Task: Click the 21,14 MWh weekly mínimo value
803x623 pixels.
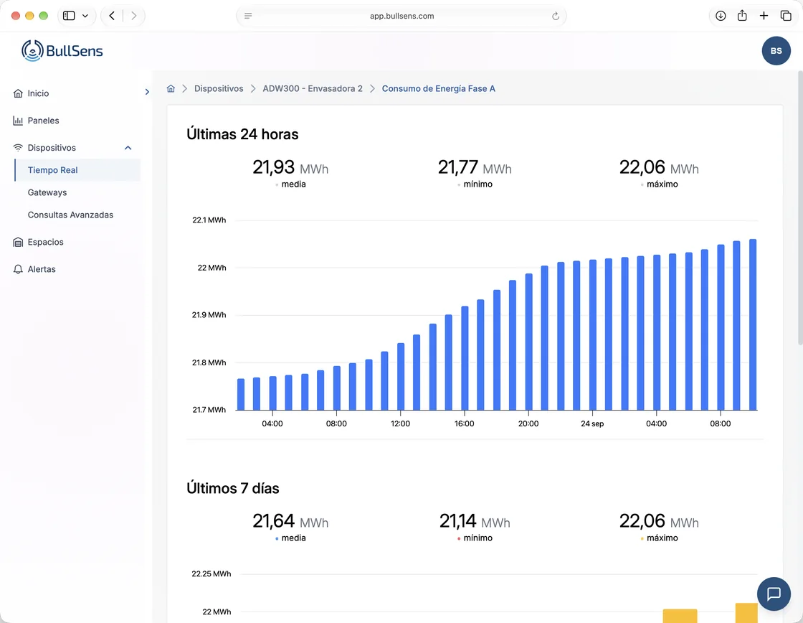Action: (475, 522)
